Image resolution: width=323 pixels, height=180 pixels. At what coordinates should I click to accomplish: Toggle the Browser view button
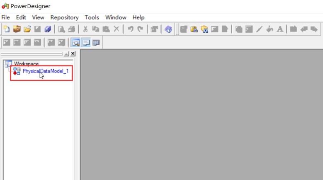pyautogui.click(x=75, y=42)
